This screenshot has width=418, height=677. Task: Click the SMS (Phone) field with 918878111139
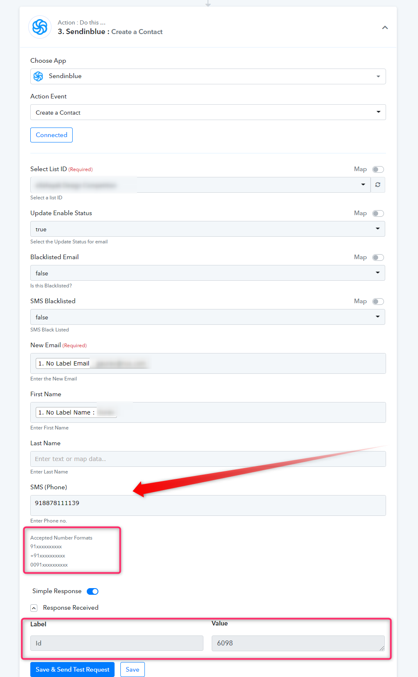pos(208,505)
